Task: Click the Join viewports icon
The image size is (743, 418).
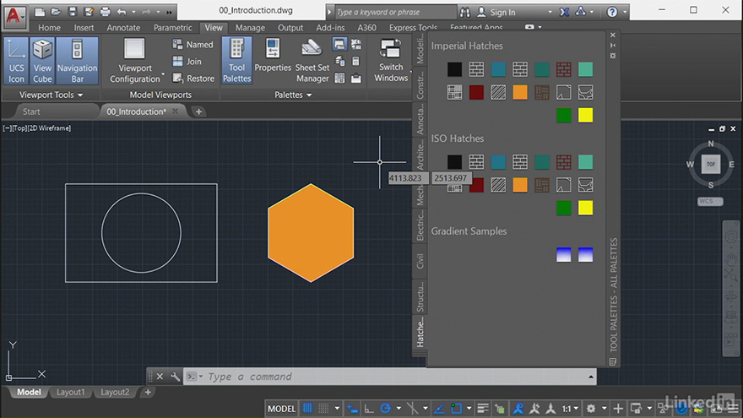Action: [177, 61]
